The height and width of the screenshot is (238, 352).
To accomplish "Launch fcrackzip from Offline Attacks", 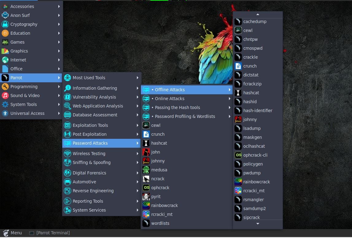I will click(x=258, y=84).
